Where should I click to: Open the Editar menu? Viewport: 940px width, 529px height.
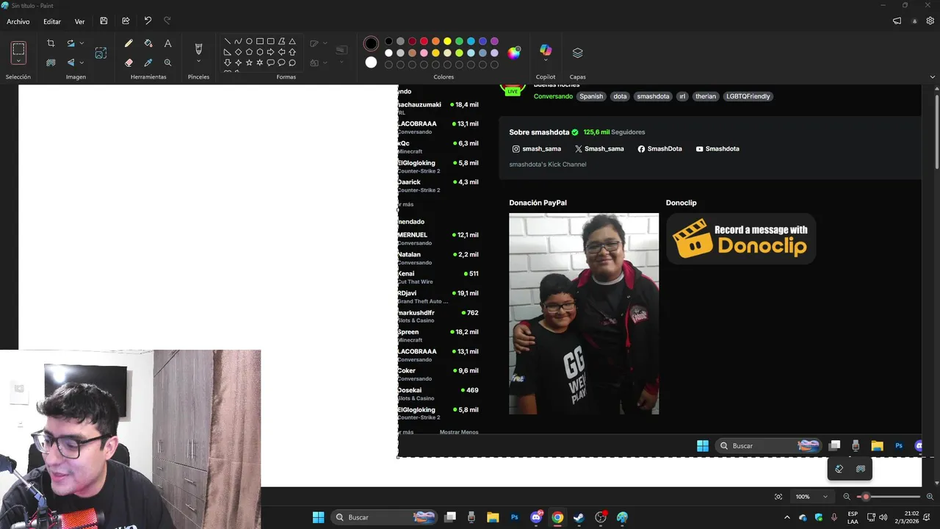[52, 21]
